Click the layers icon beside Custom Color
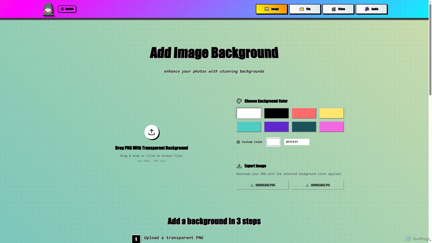432x243 pixels. point(238,142)
